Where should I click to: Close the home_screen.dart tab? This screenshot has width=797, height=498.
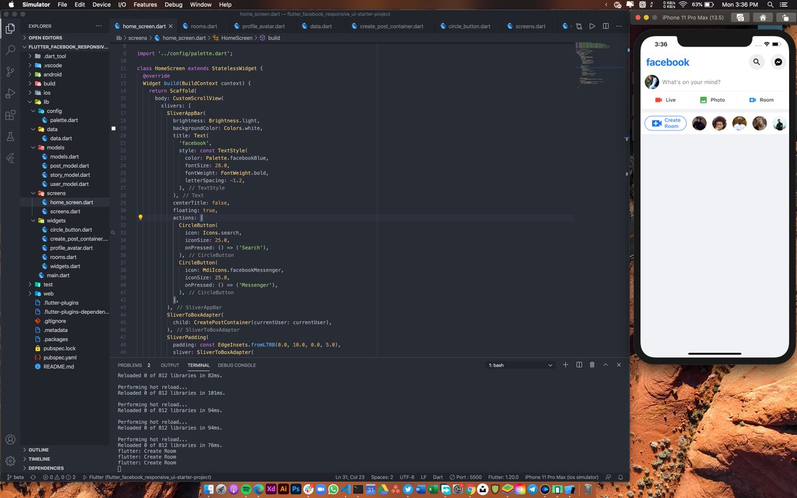click(171, 27)
